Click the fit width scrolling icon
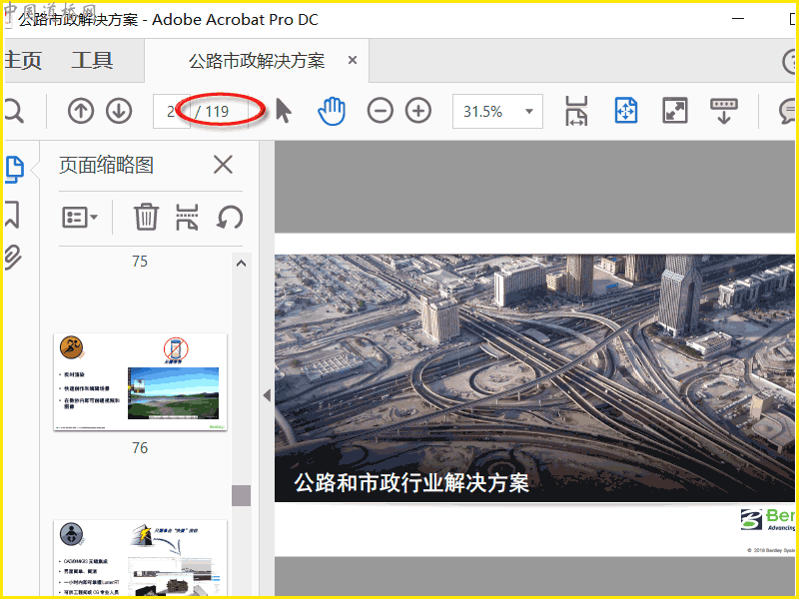Viewport: 799px width, 599px height. (x=576, y=111)
